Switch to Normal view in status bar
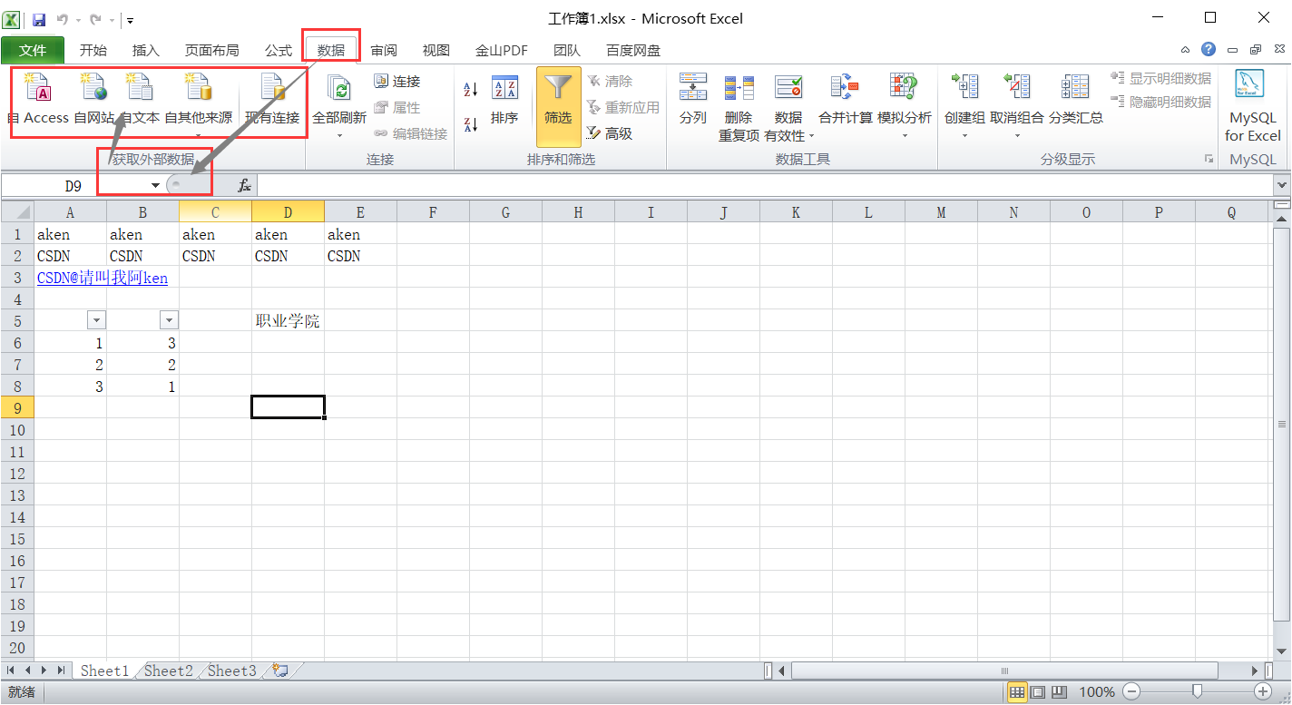Screen dimensions: 1292x705 (1017, 692)
